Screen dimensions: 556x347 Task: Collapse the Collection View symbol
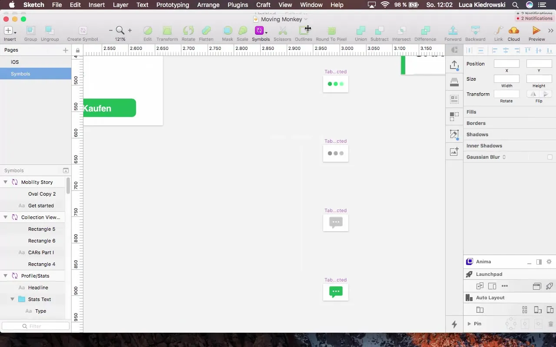pyautogui.click(x=6, y=217)
